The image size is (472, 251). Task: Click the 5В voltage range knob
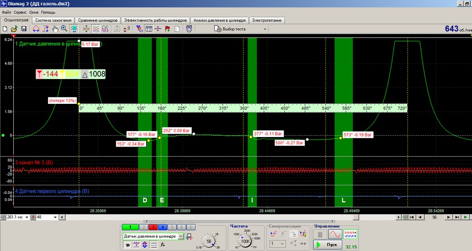[x=209, y=241]
